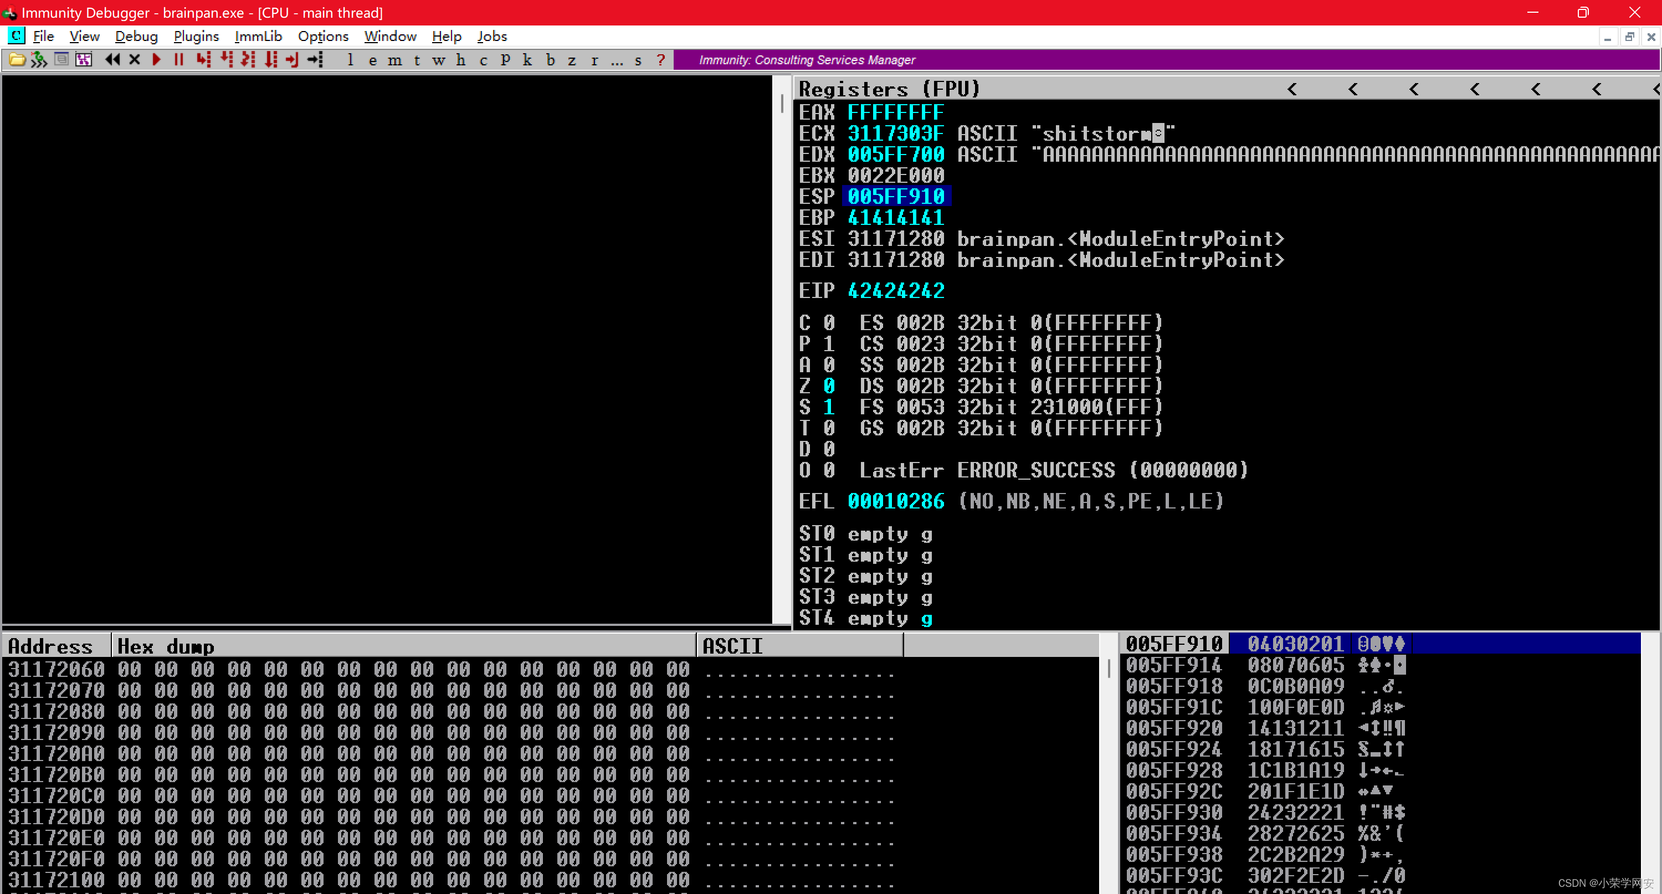Execute till return toolbar icon
The height and width of the screenshot is (894, 1662).
[293, 60]
